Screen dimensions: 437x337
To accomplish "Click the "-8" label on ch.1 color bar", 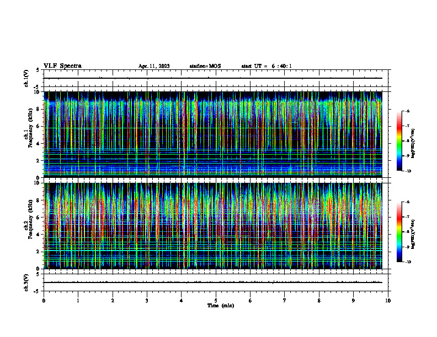I will tap(407, 141).
